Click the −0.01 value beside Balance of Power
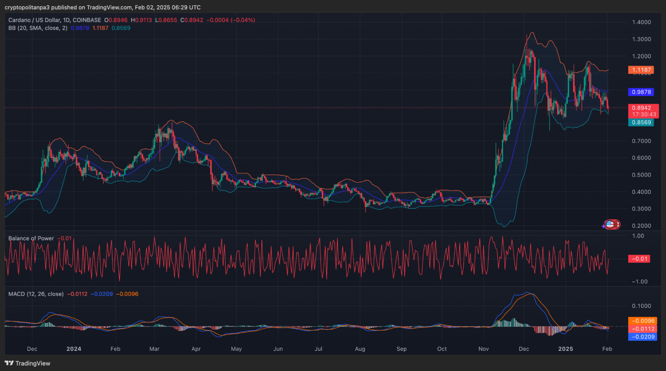This screenshot has height=371, width=666. click(x=64, y=238)
